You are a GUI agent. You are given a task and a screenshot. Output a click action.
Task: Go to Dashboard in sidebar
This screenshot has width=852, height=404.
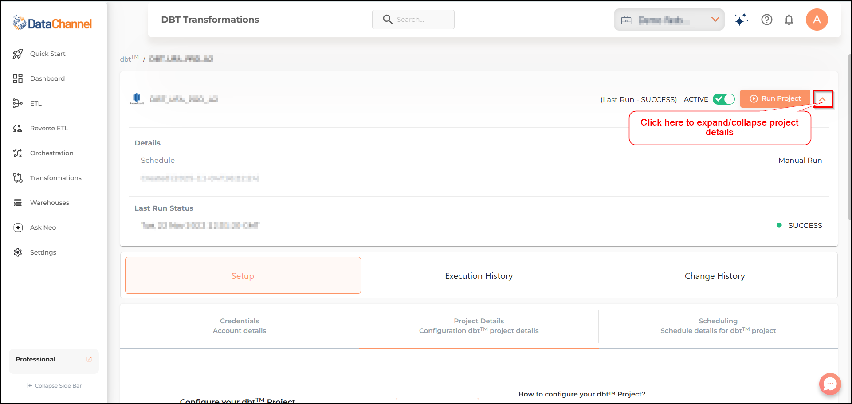[47, 78]
